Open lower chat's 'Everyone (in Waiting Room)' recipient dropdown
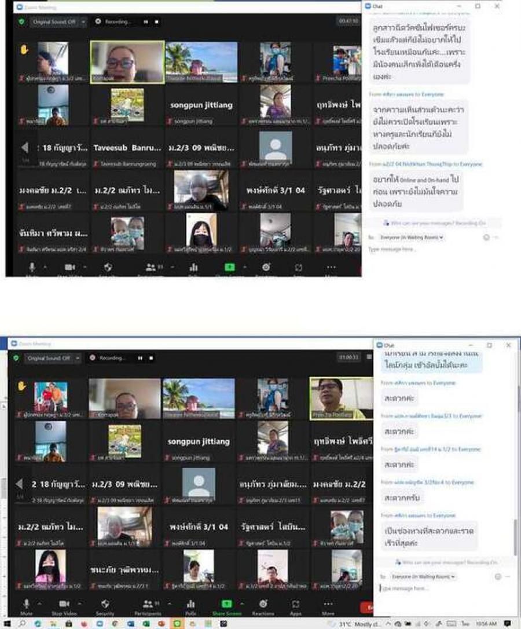Viewport: 521px width, 629px height. pyautogui.click(x=424, y=577)
